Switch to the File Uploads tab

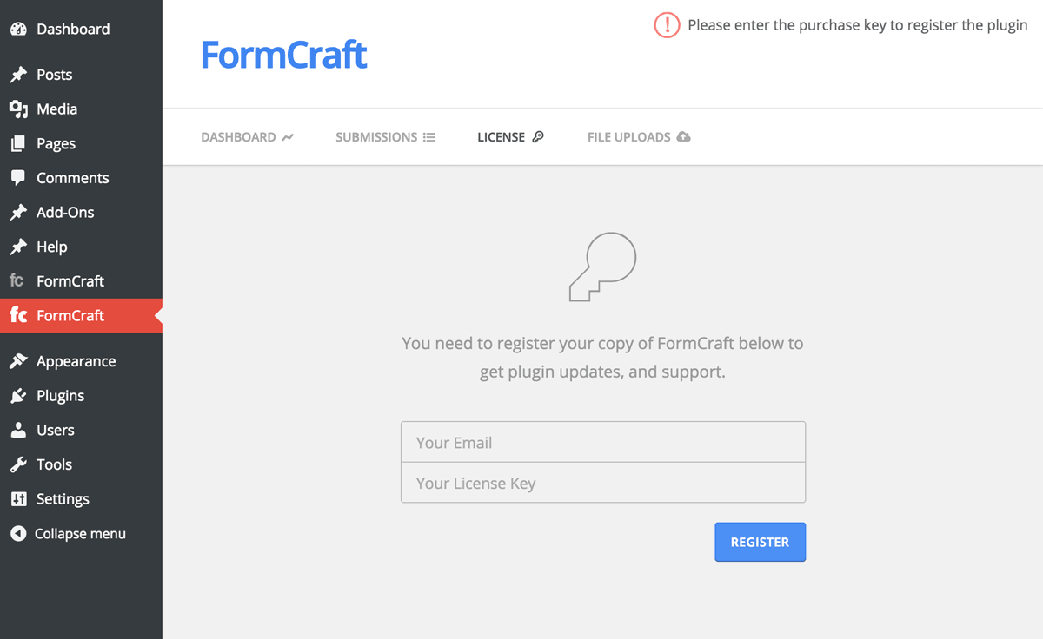tap(639, 137)
